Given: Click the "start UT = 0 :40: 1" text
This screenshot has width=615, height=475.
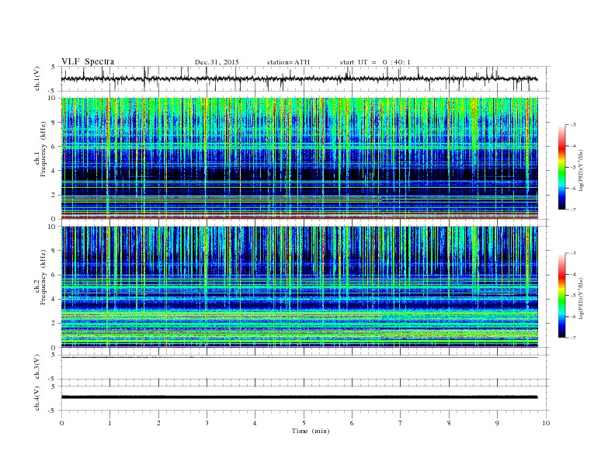Looking at the screenshot, I should click(375, 62).
